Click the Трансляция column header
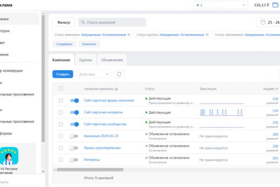 point(208,89)
